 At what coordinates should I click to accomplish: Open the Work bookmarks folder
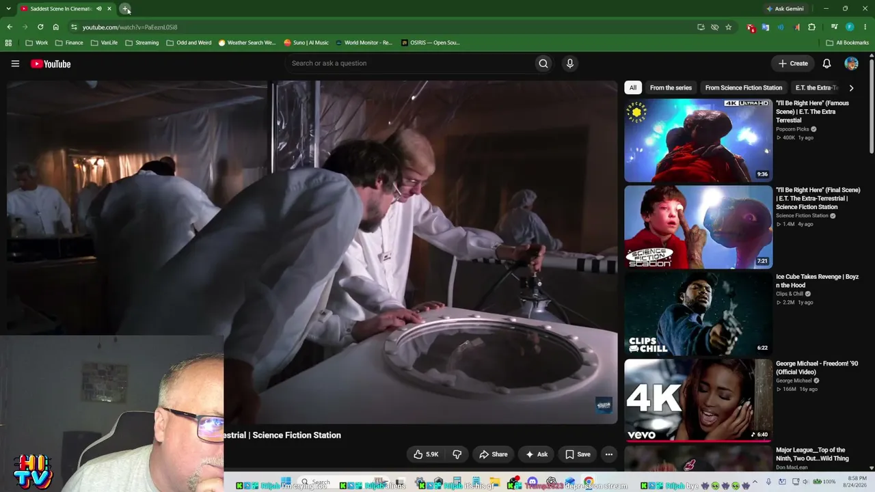coord(37,42)
